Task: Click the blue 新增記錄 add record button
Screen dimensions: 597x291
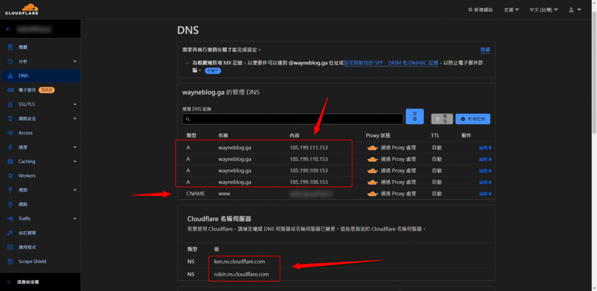Action: (473, 119)
